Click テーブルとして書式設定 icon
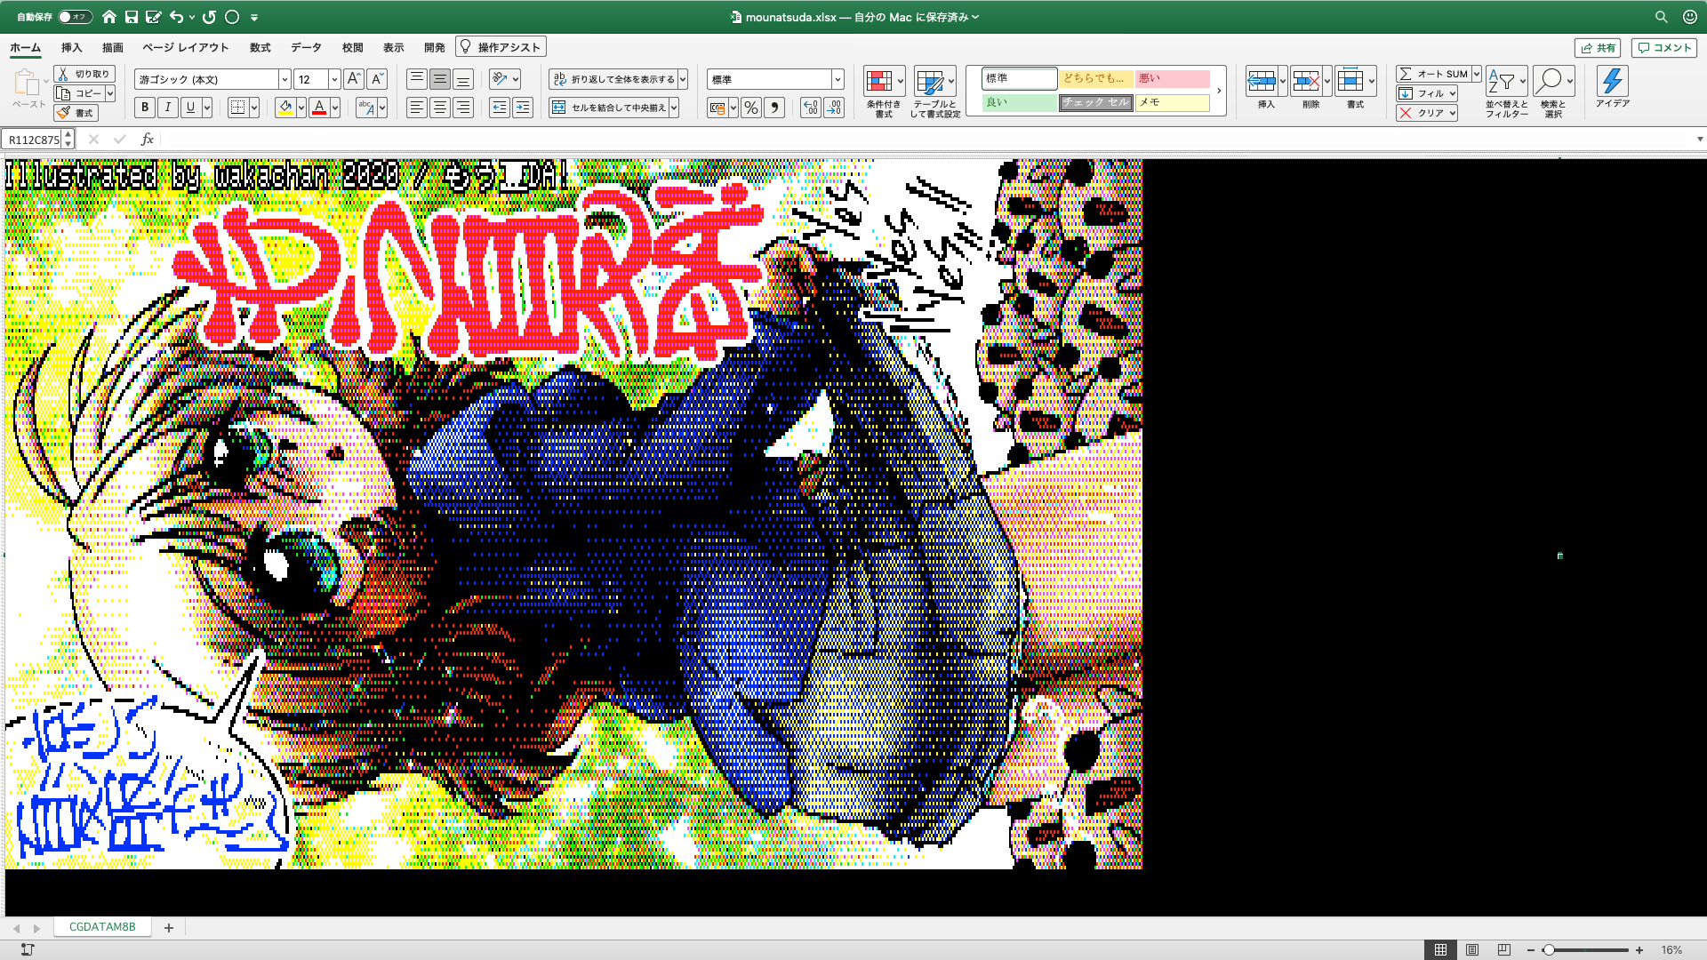The width and height of the screenshot is (1707, 960). 930,82
